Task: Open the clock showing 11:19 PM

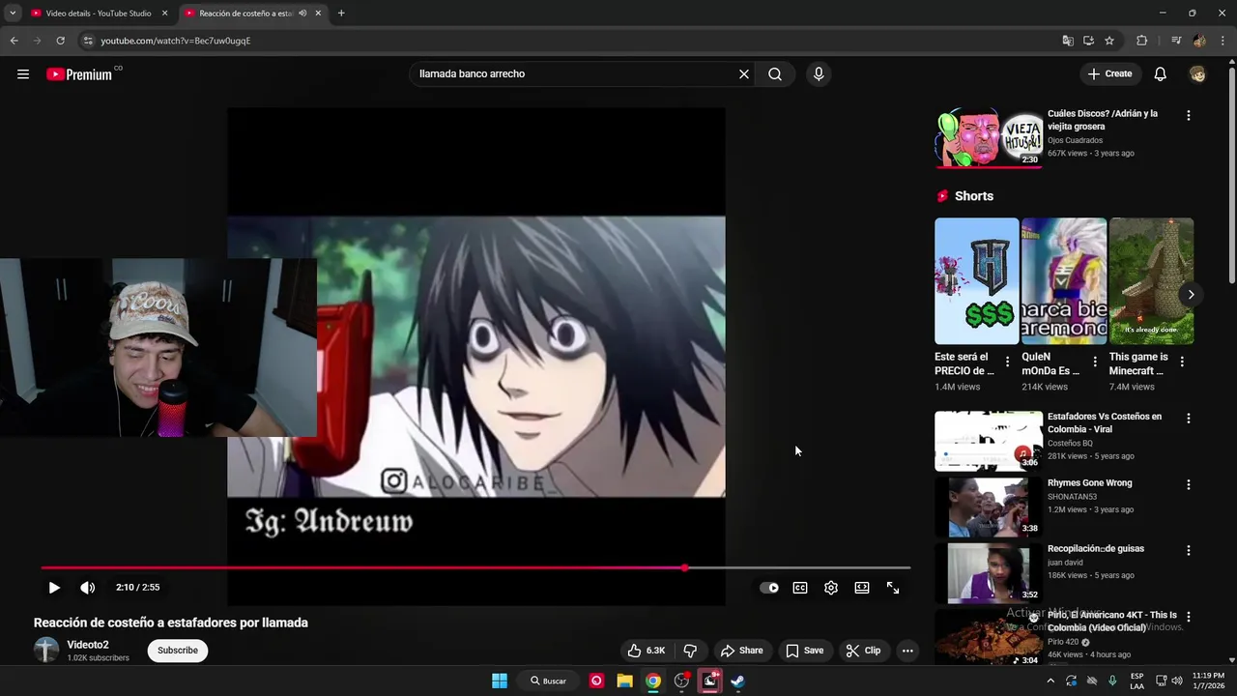Action: (x=1208, y=681)
